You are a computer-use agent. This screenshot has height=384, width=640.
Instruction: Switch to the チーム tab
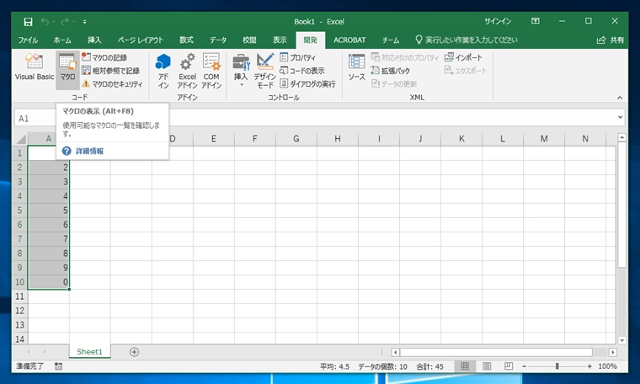[391, 40]
